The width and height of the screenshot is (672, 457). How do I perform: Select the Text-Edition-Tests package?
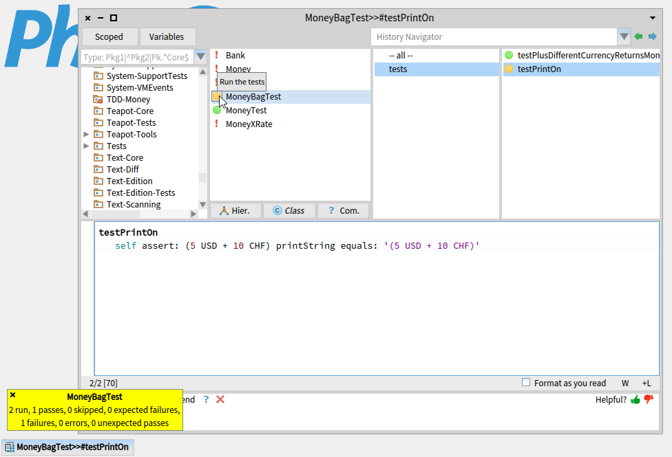pyautogui.click(x=140, y=193)
